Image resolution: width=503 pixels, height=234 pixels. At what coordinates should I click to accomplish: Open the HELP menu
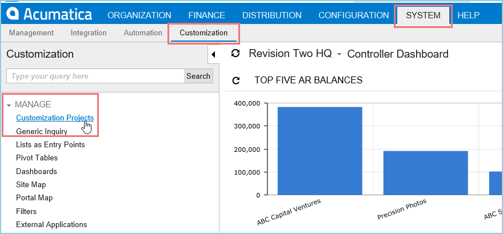point(468,15)
